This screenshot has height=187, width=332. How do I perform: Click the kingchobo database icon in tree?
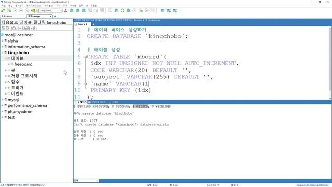6,52
